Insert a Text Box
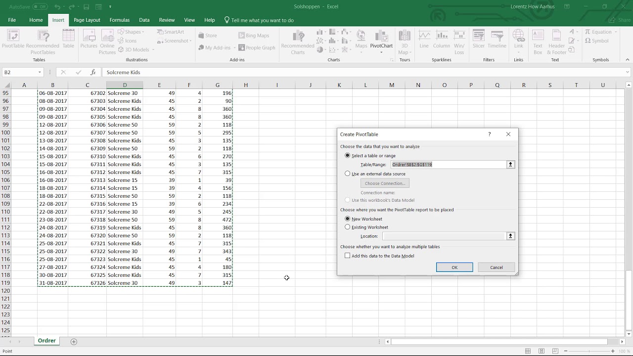This screenshot has height=356, width=633. [x=538, y=42]
